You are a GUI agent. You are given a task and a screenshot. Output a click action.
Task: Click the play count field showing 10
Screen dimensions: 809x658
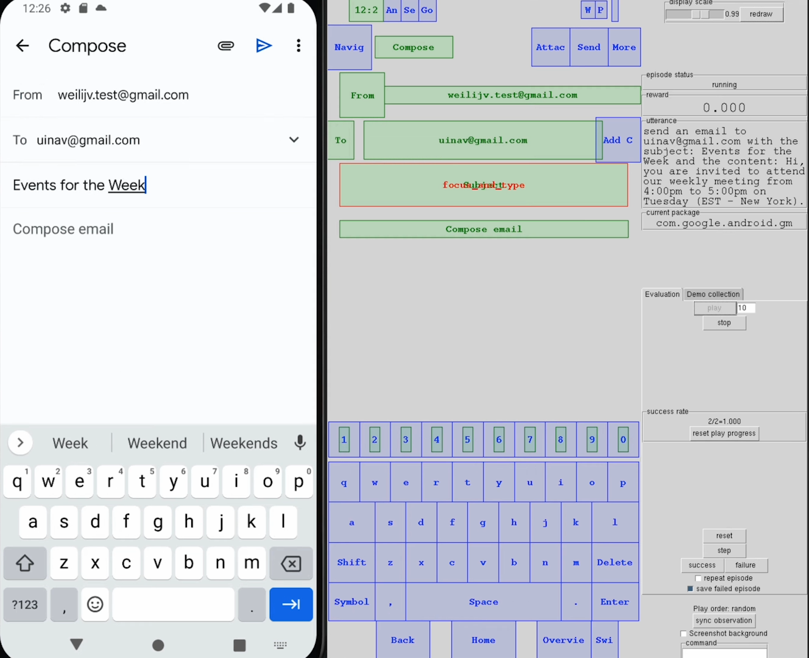(x=746, y=308)
